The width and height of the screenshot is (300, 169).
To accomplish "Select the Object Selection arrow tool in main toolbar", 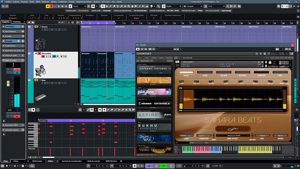I will [103, 6].
